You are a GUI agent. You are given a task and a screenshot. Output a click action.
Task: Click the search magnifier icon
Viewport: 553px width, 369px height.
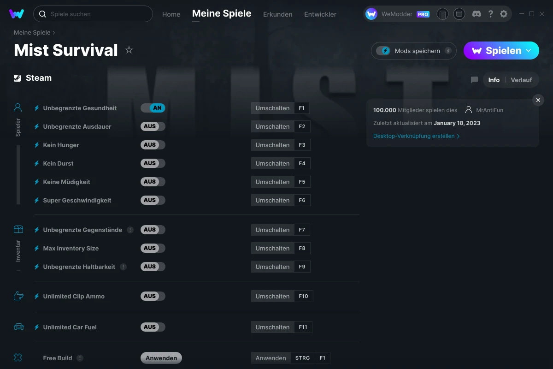point(42,14)
